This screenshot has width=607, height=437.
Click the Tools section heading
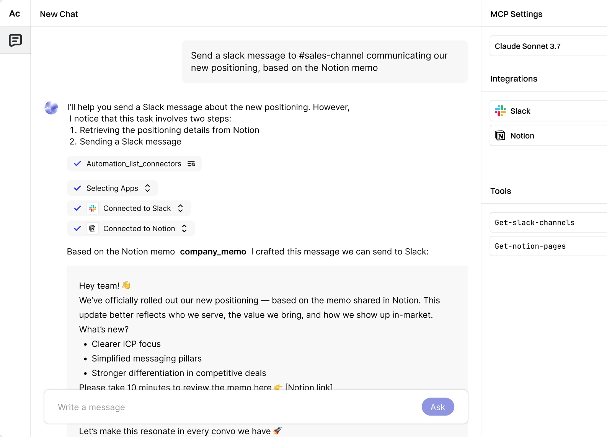[501, 191]
